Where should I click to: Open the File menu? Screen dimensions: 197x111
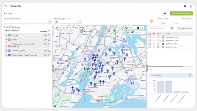click(6, 13)
